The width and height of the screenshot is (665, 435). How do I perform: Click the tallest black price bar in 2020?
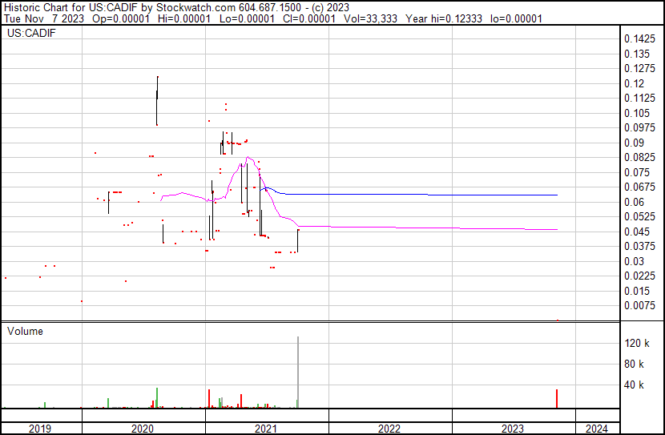point(157,100)
